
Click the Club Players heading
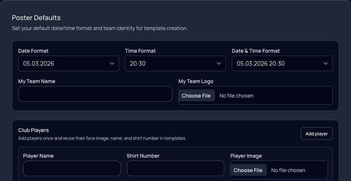(33, 130)
